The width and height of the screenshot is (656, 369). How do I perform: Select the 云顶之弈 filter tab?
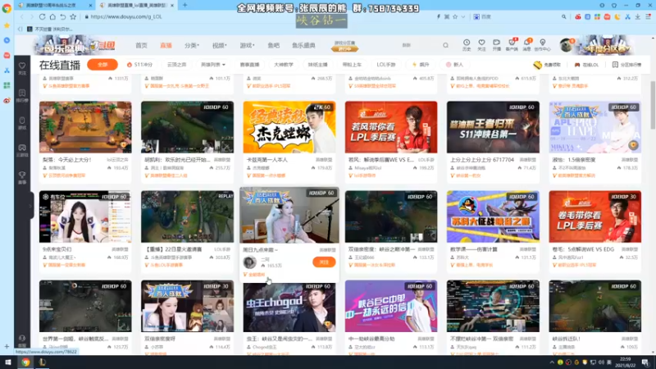176,65
